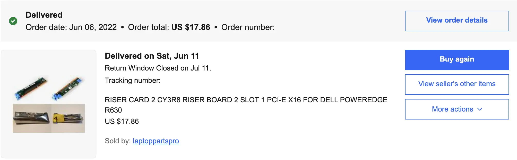The image size is (517, 160).
Task: Select the photo with the yellow sticker
Action: [x=68, y=118]
